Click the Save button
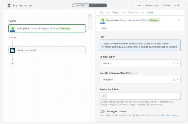The image size is (188, 124). coord(138,5)
